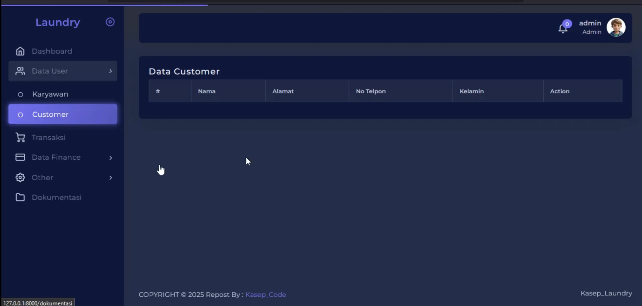642x306 pixels.
Task: Click the Data Finance card icon
Action: pos(20,157)
